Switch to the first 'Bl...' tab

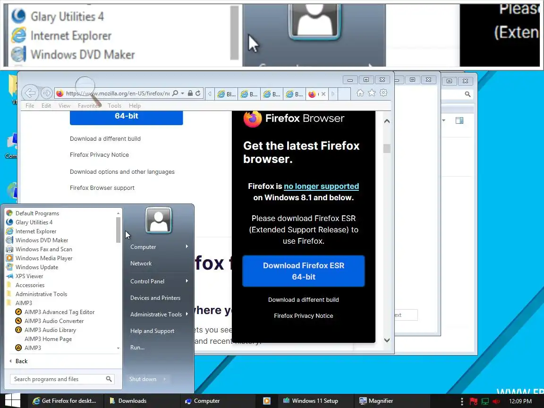226,94
